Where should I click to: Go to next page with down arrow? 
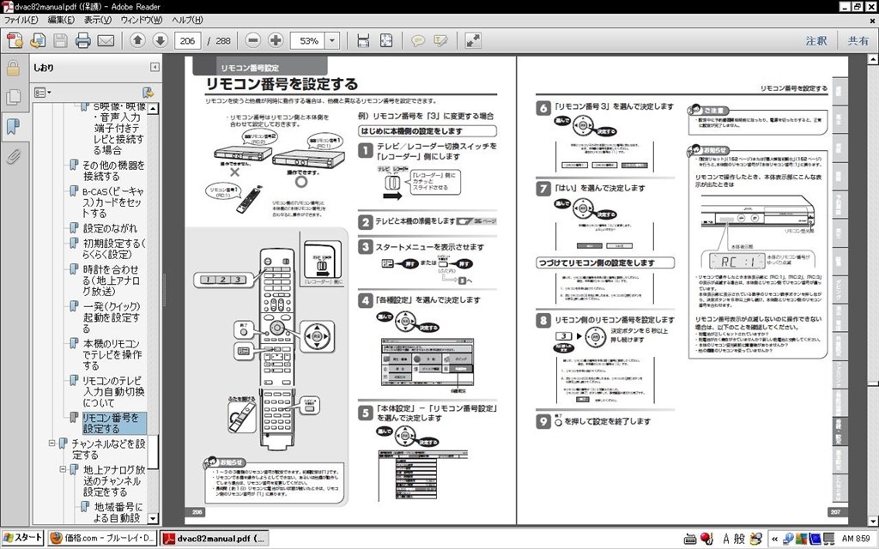[161, 40]
